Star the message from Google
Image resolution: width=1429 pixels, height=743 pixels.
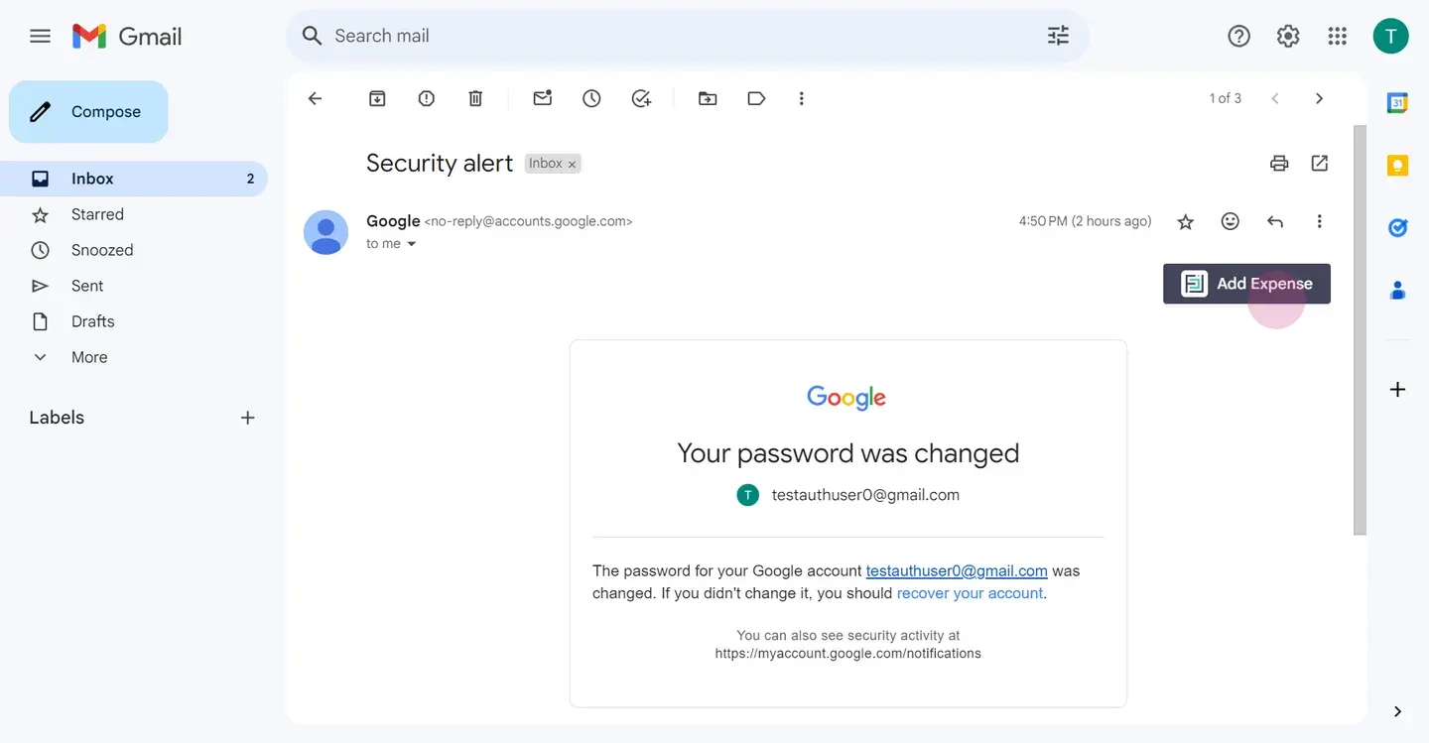point(1185,222)
